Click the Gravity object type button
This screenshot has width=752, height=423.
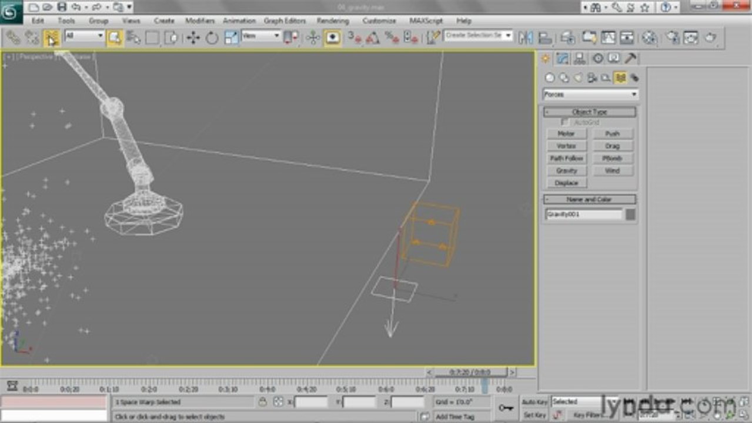567,170
